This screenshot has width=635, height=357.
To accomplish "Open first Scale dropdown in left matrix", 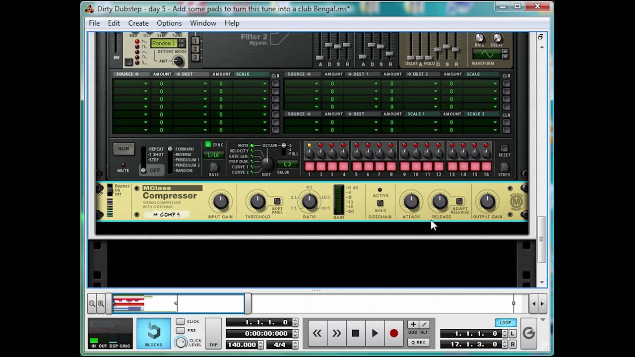I will [x=251, y=84].
